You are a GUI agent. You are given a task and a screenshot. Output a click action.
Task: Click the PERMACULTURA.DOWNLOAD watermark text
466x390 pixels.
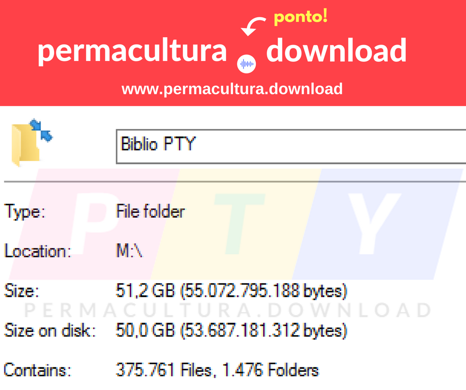228,311
